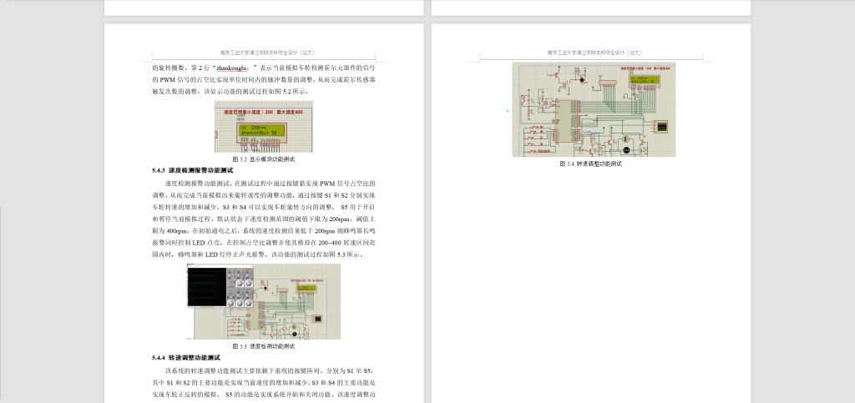Click the red-underlined word "zhankongbi"
This screenshot has width=855, height=403.
[x=232, y=68]
